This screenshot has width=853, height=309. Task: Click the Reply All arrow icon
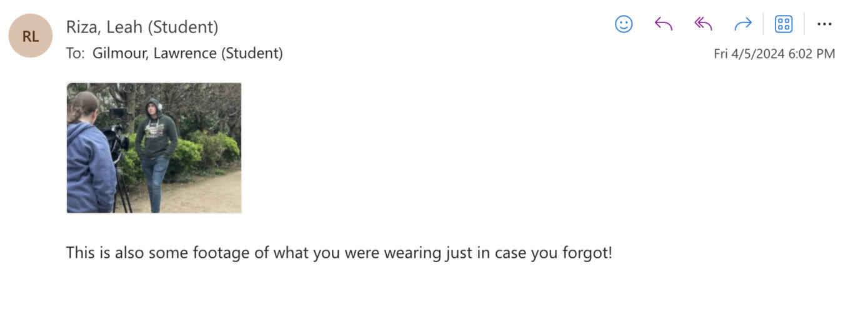[703, 24]
